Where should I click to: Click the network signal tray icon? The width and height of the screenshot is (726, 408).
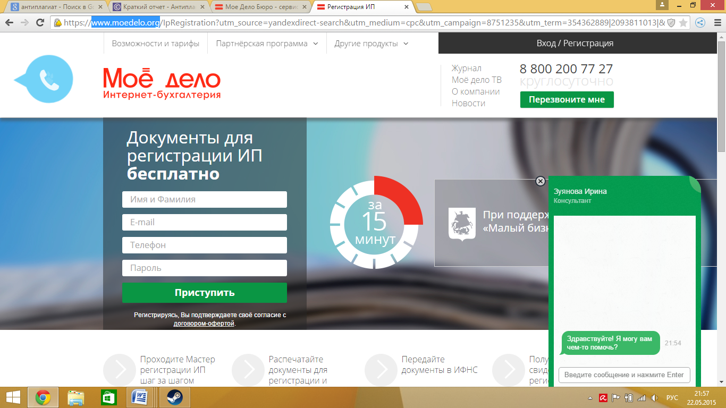tap(641, 397)
